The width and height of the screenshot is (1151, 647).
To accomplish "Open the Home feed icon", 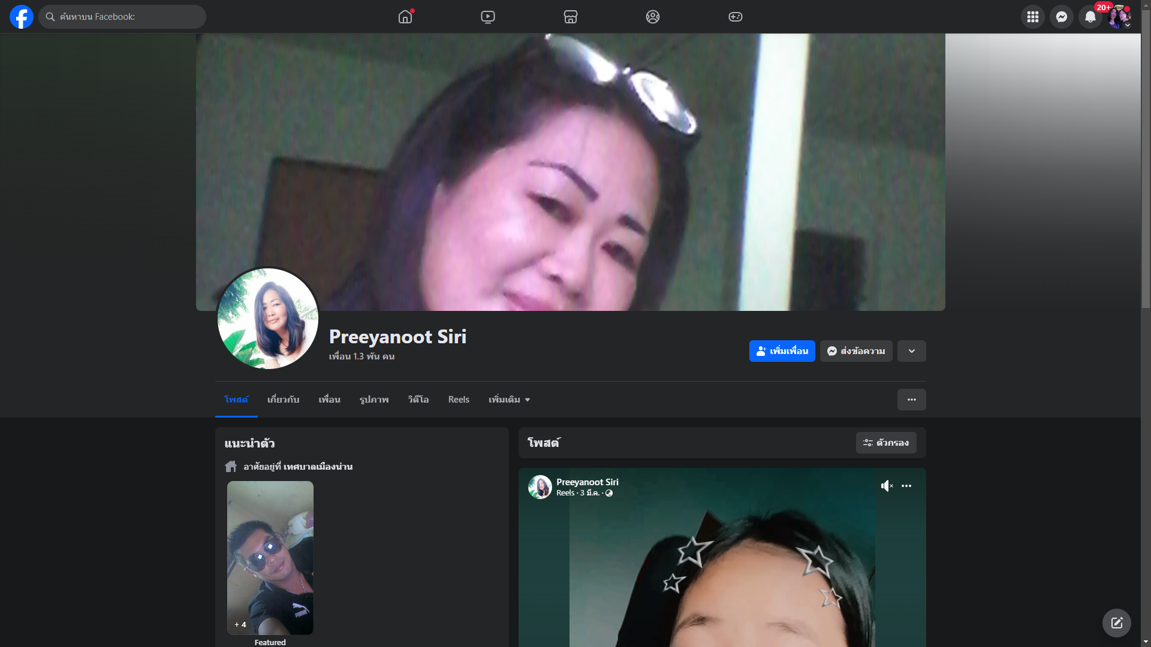I will pos(405,17).
